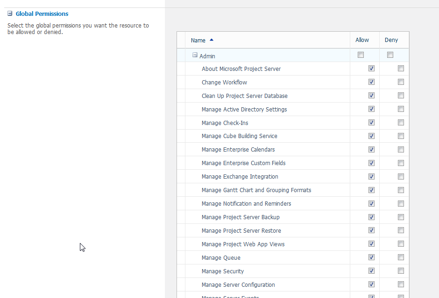Click the Allow column header
The image size is (439, 298).
click(x=362, y=40)
